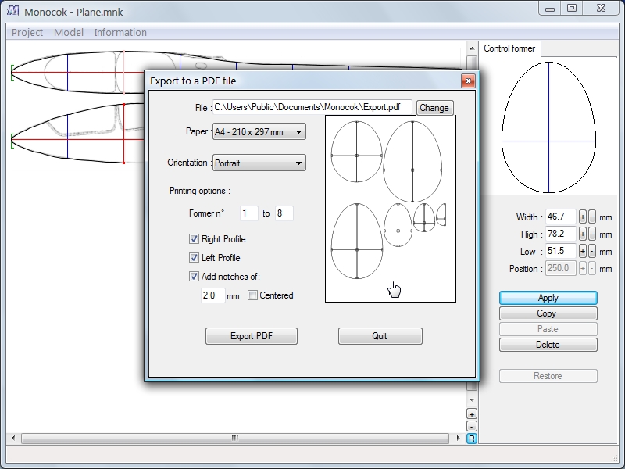
Task: Click the Former end number field
Action: (284, 213)
